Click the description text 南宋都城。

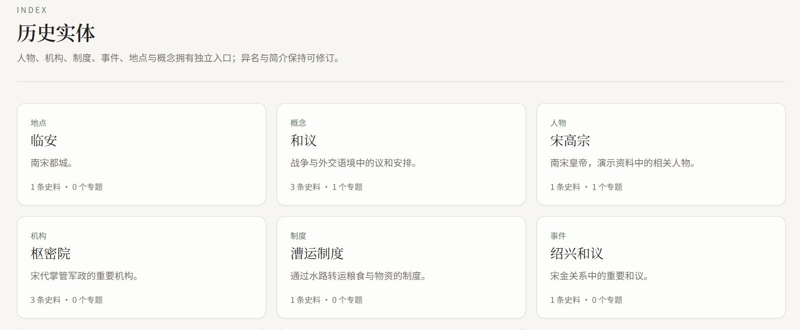[x=52, y=163]
